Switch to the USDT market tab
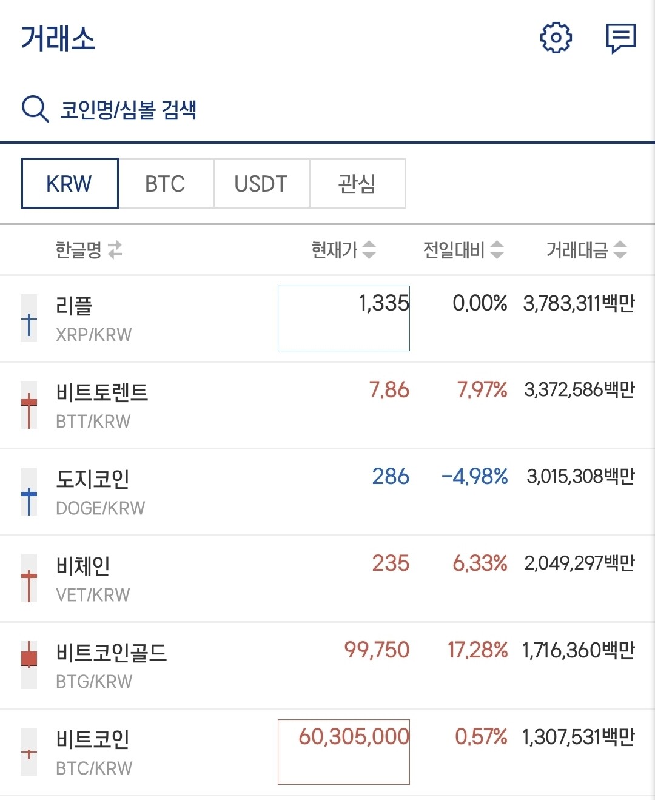This screenshot has width=655, height=800. 261,183
